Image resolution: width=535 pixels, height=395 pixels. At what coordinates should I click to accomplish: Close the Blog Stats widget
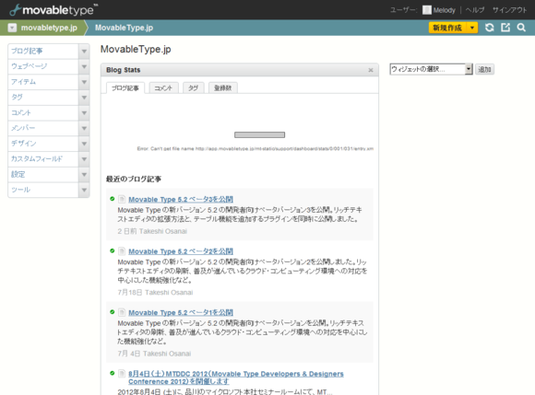371,70
